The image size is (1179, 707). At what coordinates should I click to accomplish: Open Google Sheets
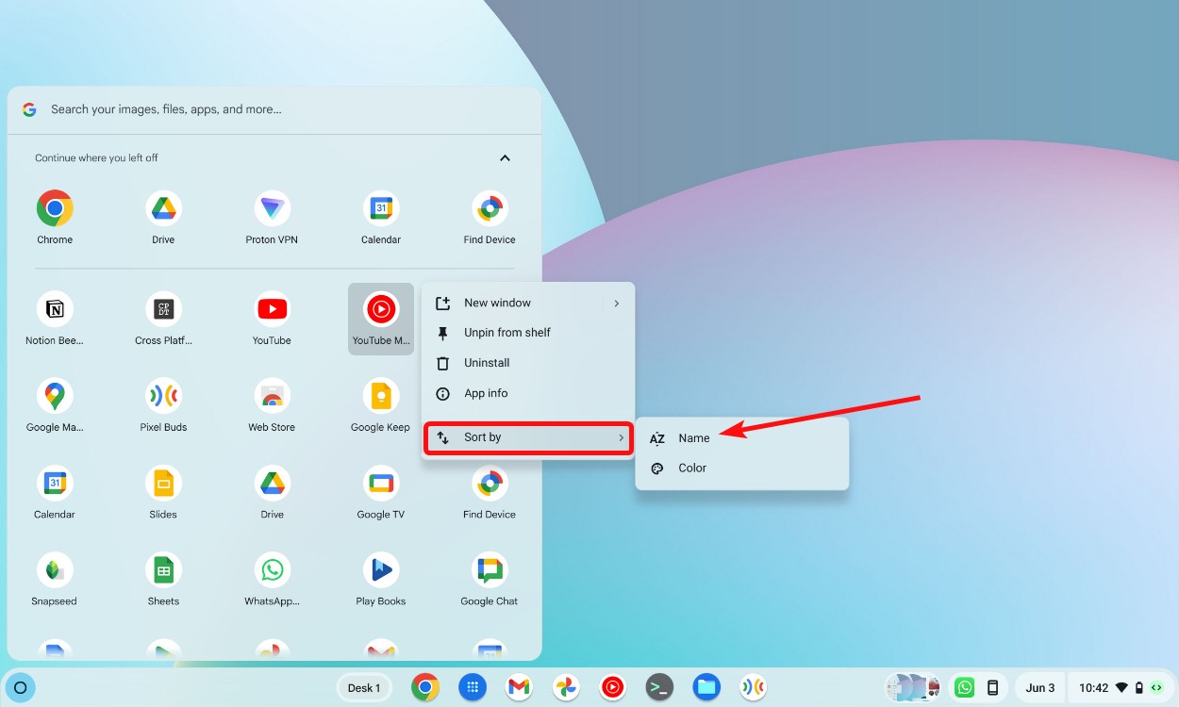coord(162,569)
